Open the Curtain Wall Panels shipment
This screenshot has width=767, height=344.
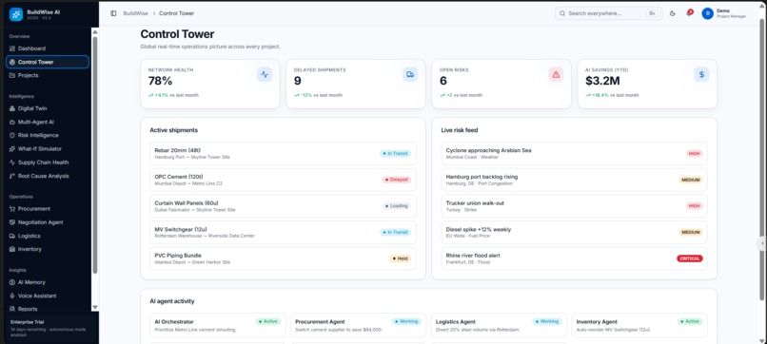coord(284,206)
